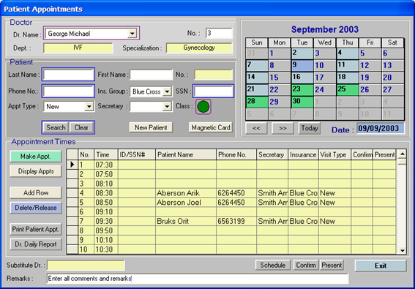This screenshot has width=415, height=289.
Task: Select September 30 in the calendar
Action: point(302,102)
